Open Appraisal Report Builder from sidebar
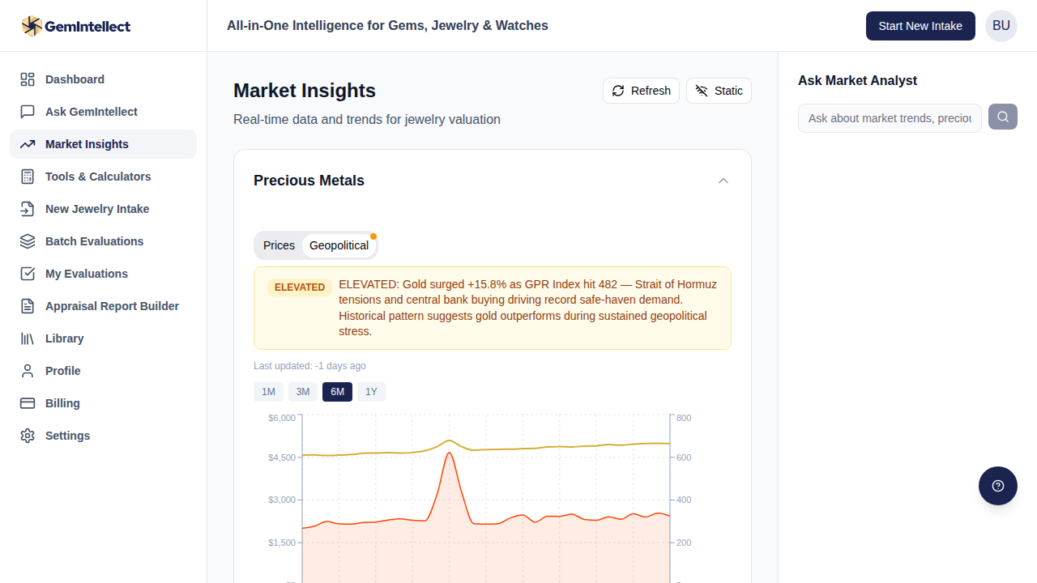This screenshot has width=1037, height=583. click(112, 306)
